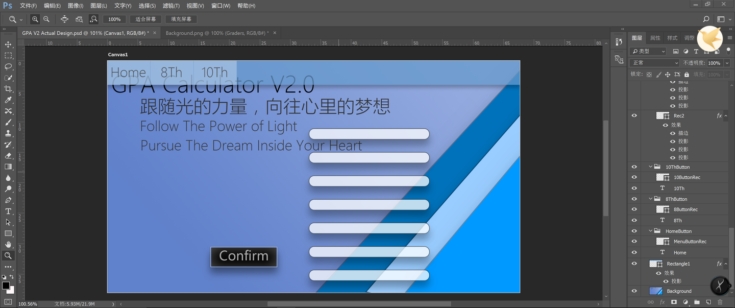
Task: Click the zoom percentage field showing 100%
Action: point(114,18)
